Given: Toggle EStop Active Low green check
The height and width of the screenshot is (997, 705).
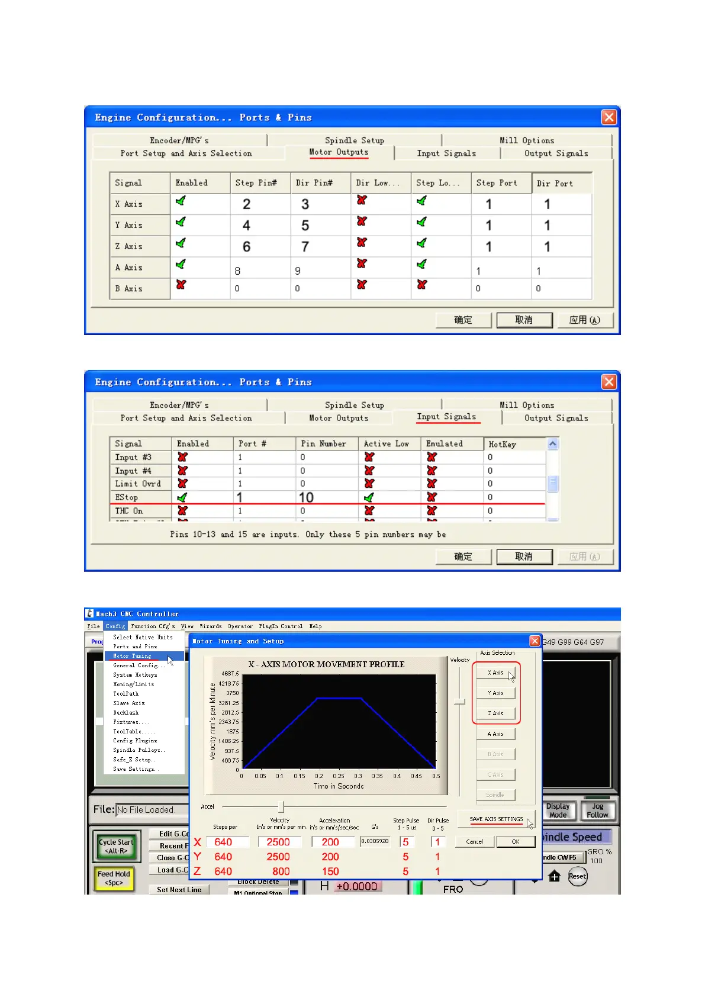Looking at the screenshot, I should point(369,497).
